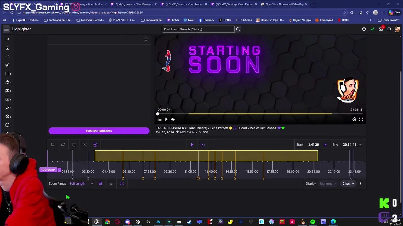Expand the playhead time dropdown arrow
Screen dimensions: 403x226
coord(59,170)
